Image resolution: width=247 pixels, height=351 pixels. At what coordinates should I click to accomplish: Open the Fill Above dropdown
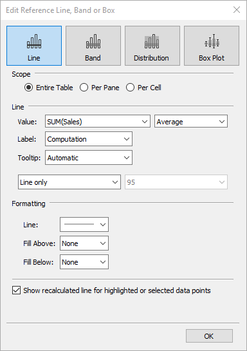tap(84, 243)
